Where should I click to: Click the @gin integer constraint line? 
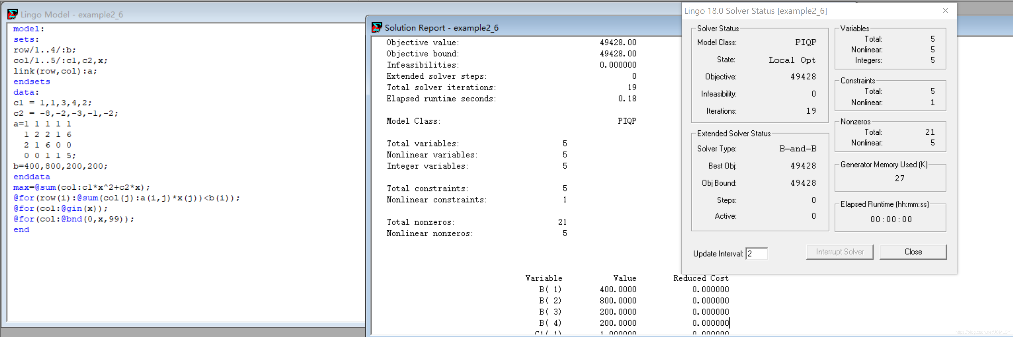click(x=60, y=209)
